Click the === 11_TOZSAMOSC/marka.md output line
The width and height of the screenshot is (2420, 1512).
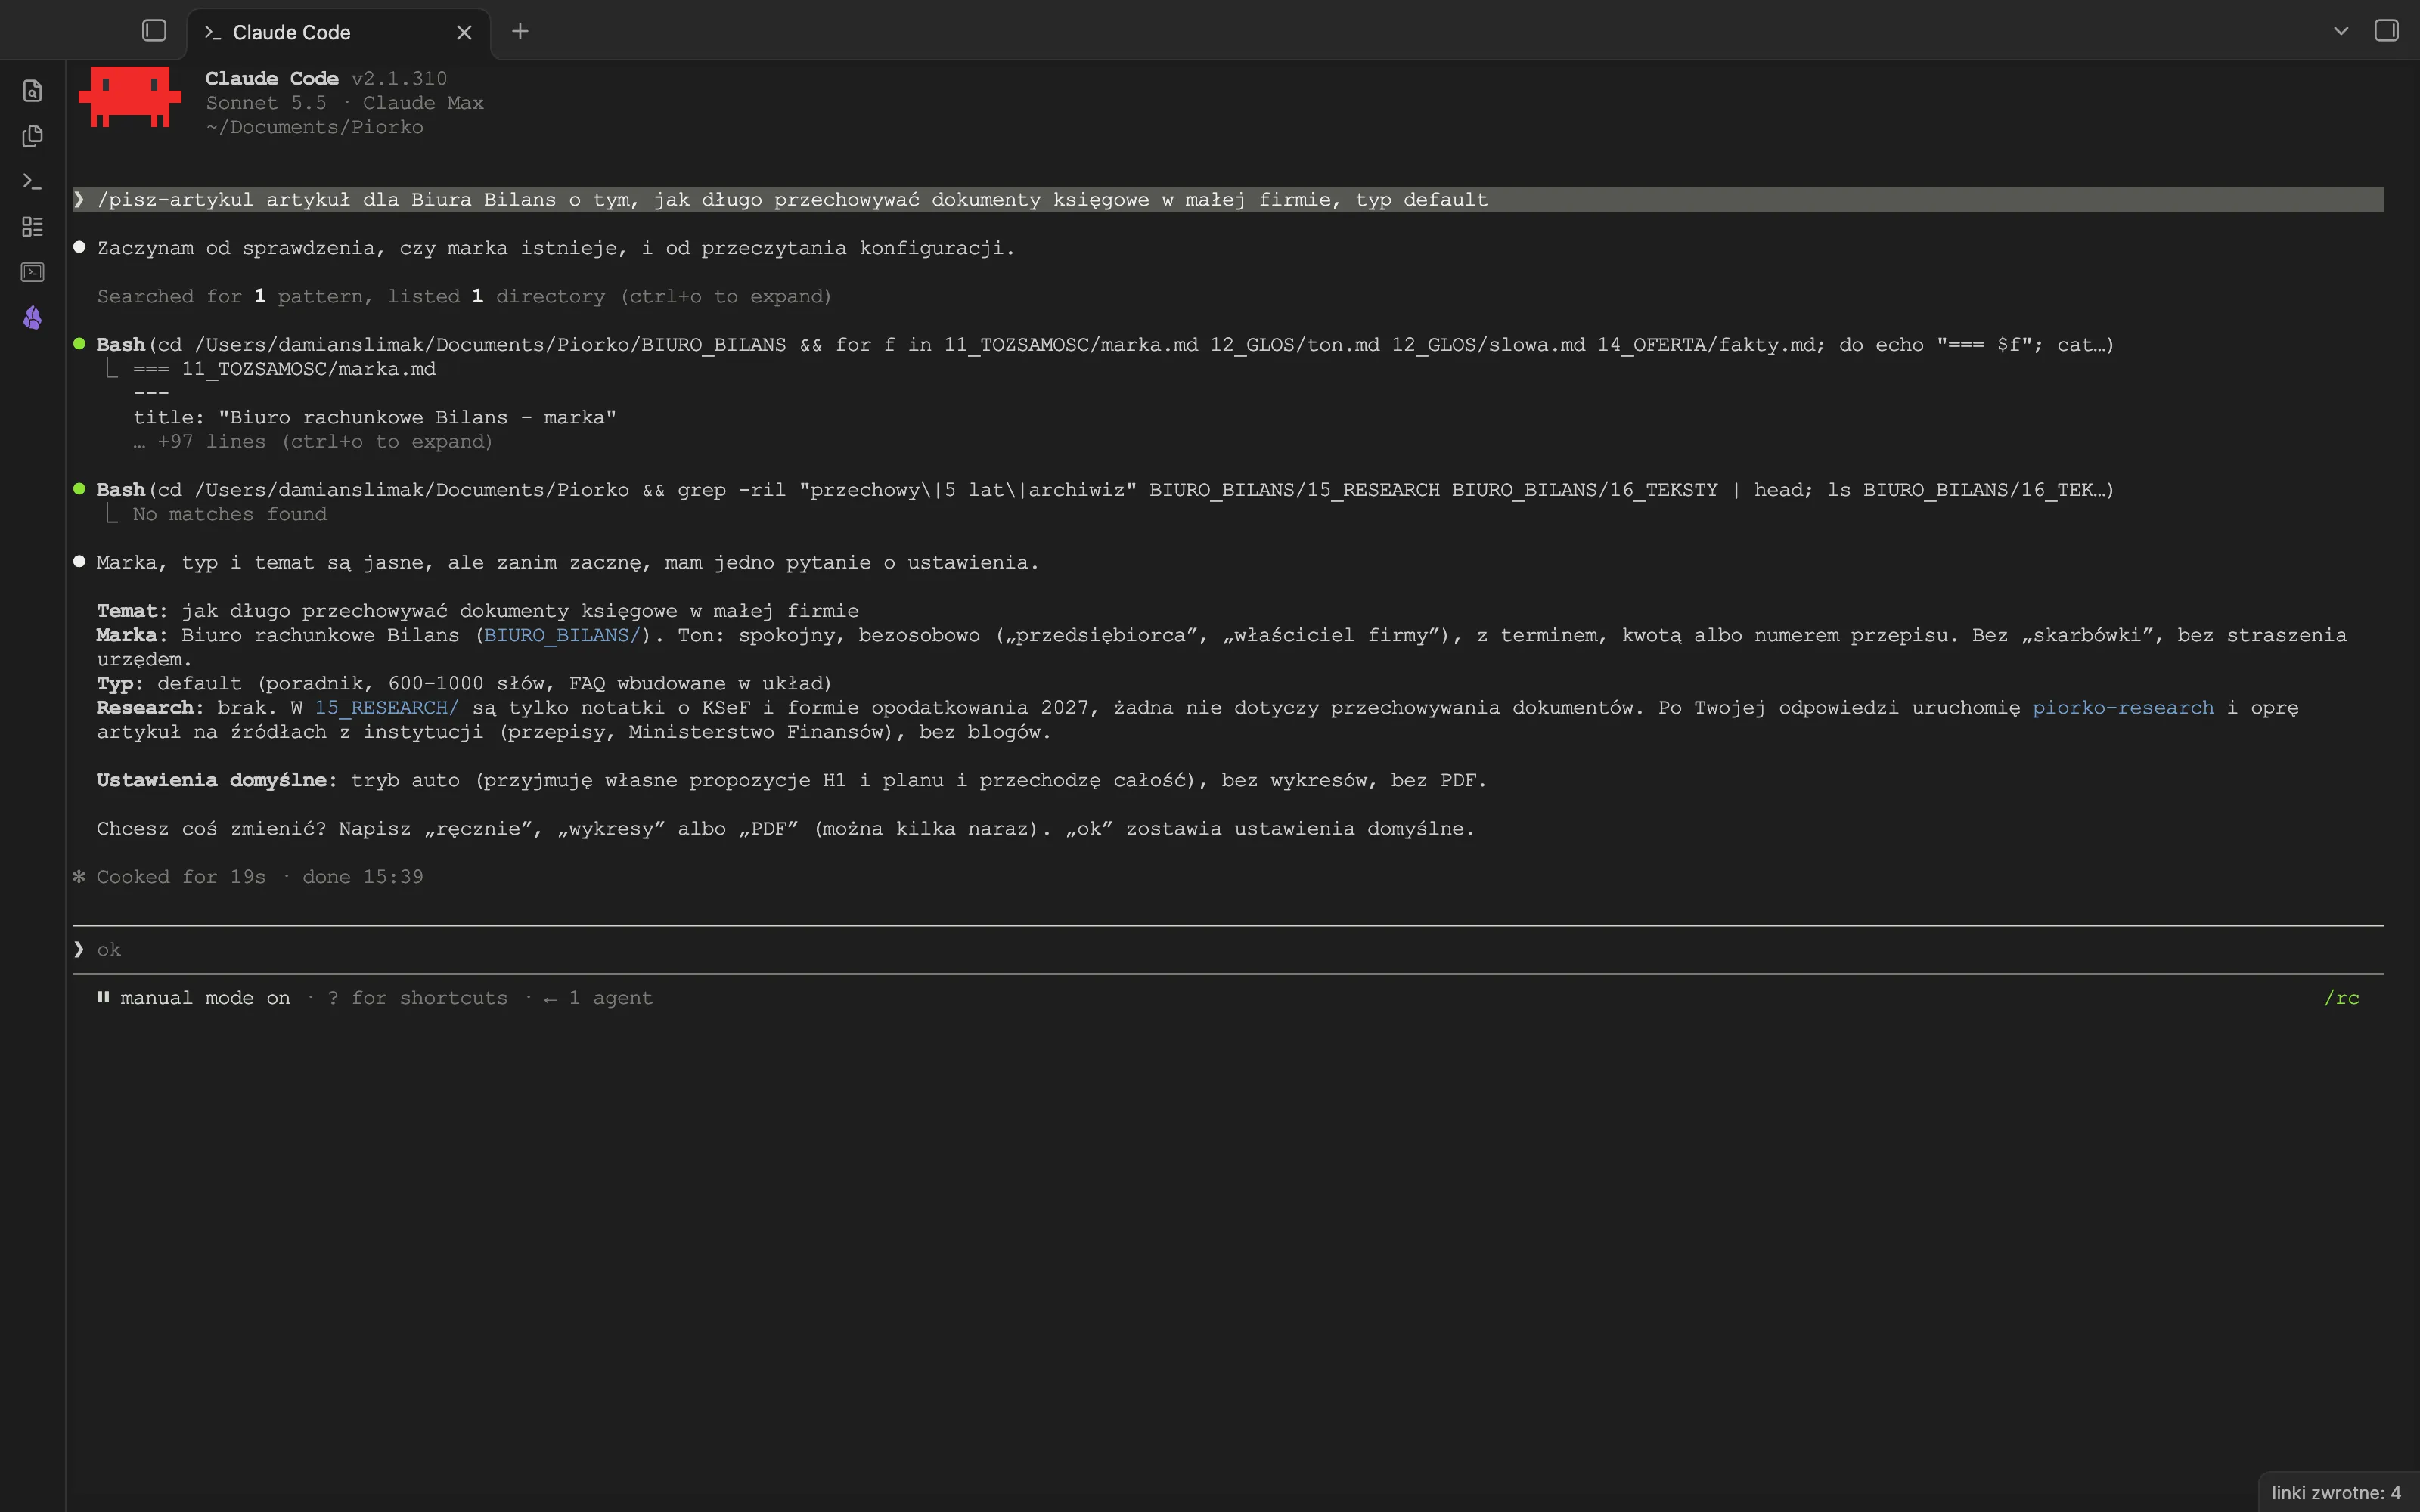click(x=285, y=369)
